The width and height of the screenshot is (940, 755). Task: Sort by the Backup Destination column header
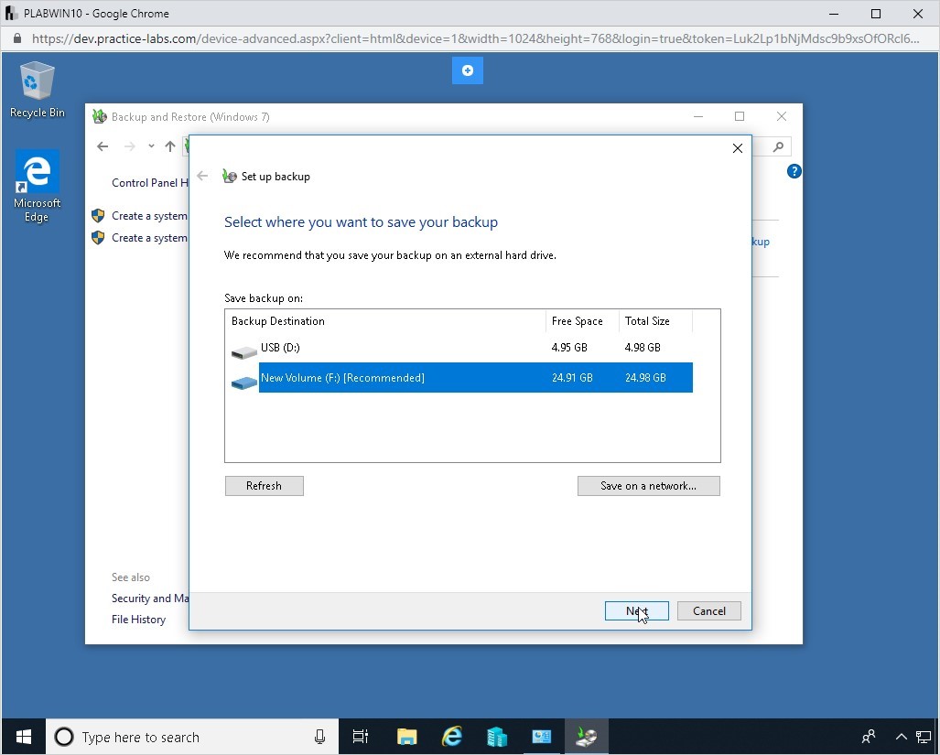point(385,321)
